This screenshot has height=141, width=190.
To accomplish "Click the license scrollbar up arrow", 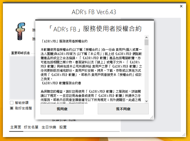I will coord(146,37).
